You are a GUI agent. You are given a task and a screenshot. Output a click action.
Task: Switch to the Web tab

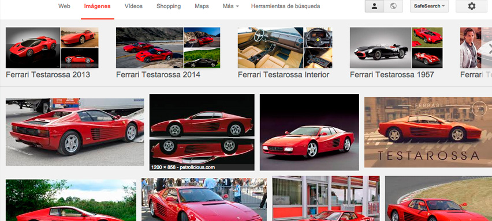point(64,6)
